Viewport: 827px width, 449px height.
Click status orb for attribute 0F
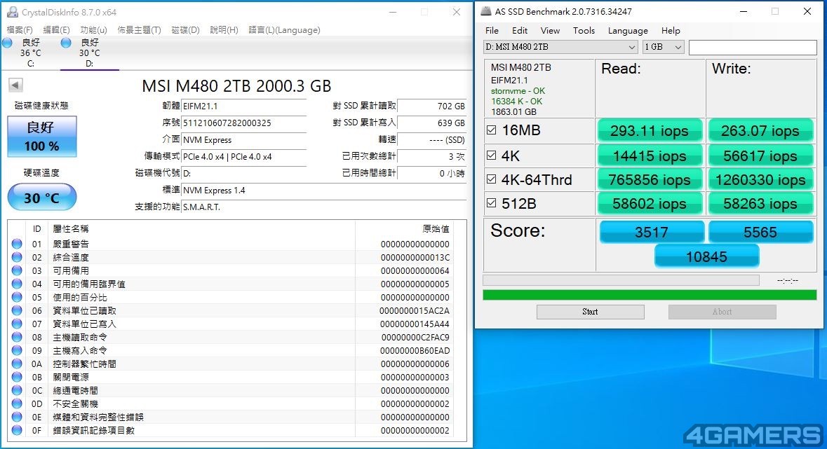click(17, 430)
